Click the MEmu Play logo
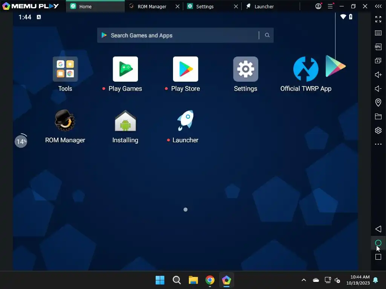Viewport: 386px width, 289px height. point(30,6)
